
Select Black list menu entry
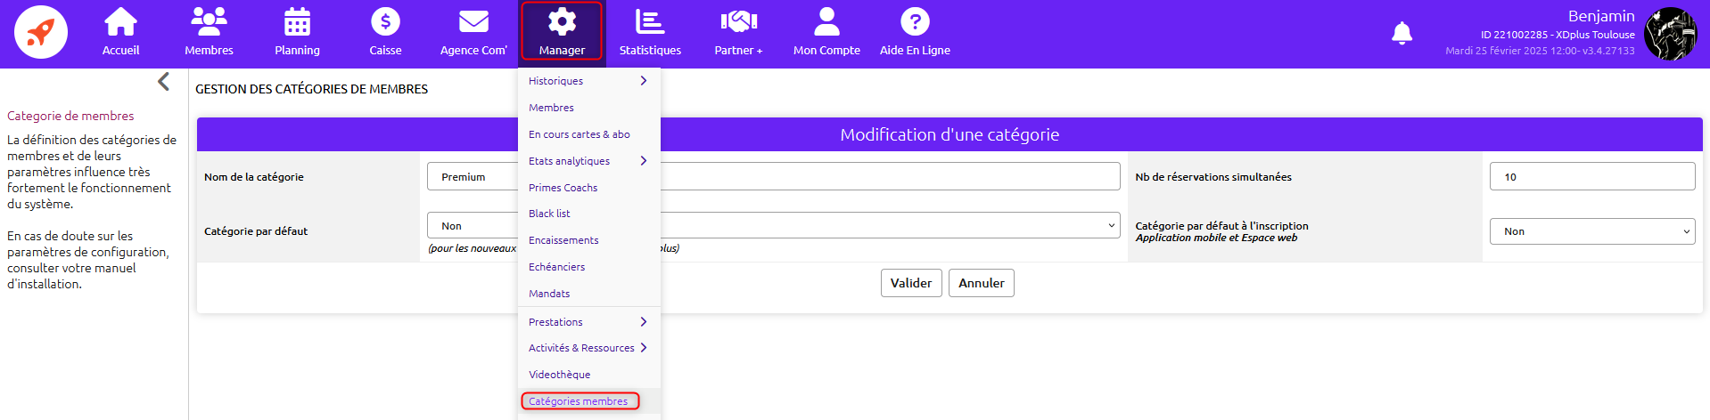(549, 214)
